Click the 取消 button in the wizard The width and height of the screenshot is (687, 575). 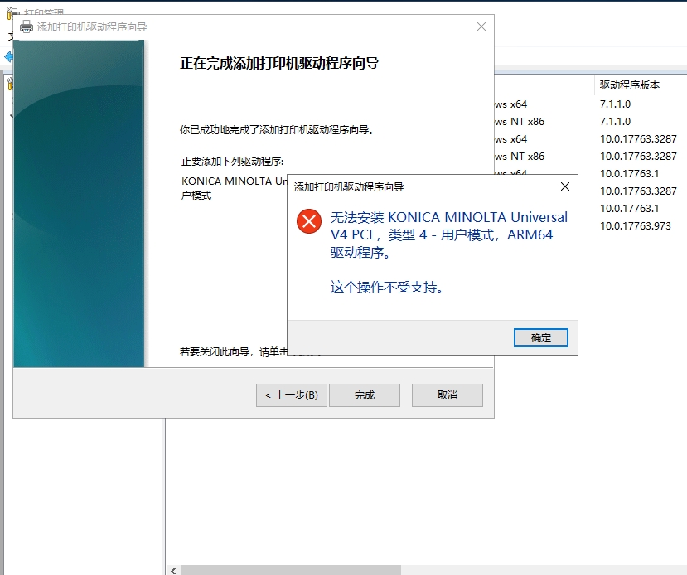pos(448,395)
